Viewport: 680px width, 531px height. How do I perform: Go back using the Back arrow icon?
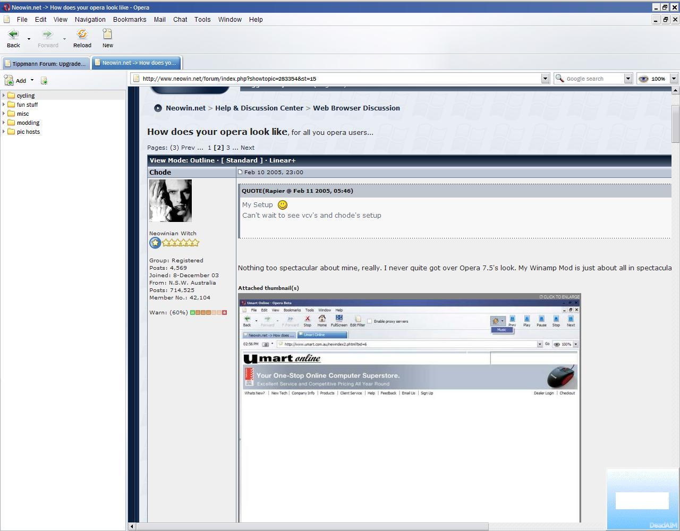click(x=13, y=35)
